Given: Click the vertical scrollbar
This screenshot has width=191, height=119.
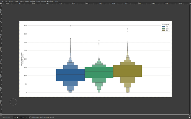Looking at the screenshot, I should pyautogui.click(x=190, y=59).
